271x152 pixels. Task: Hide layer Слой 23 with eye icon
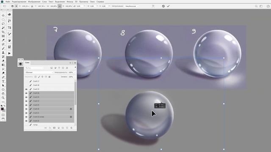coord(26,101)
